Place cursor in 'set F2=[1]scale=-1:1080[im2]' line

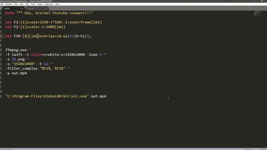[x=35, y=27]
